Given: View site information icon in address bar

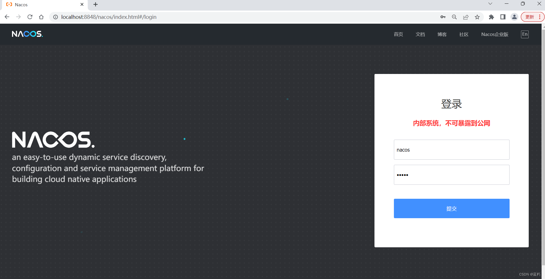Looking at the screenshot, I should tap(56, 17).
